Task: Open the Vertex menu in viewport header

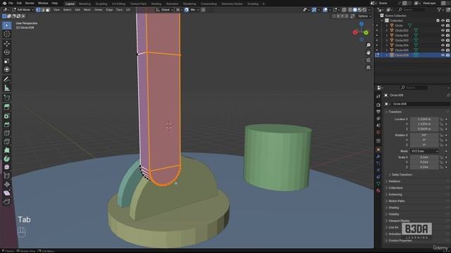Action: pyautogui.click(x=98, y=10)
